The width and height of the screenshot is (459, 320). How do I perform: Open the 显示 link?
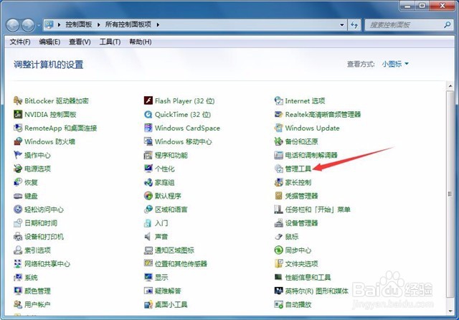point(161,277)
